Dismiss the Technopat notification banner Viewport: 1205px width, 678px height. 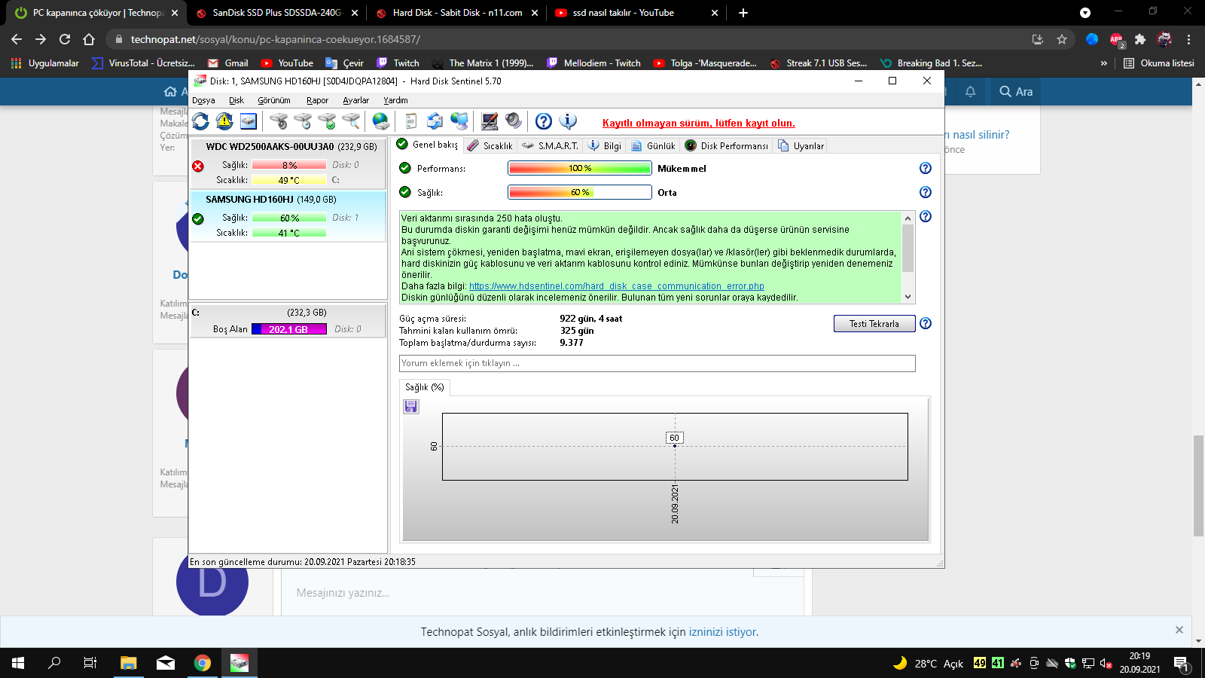[x=1179, y=630]
